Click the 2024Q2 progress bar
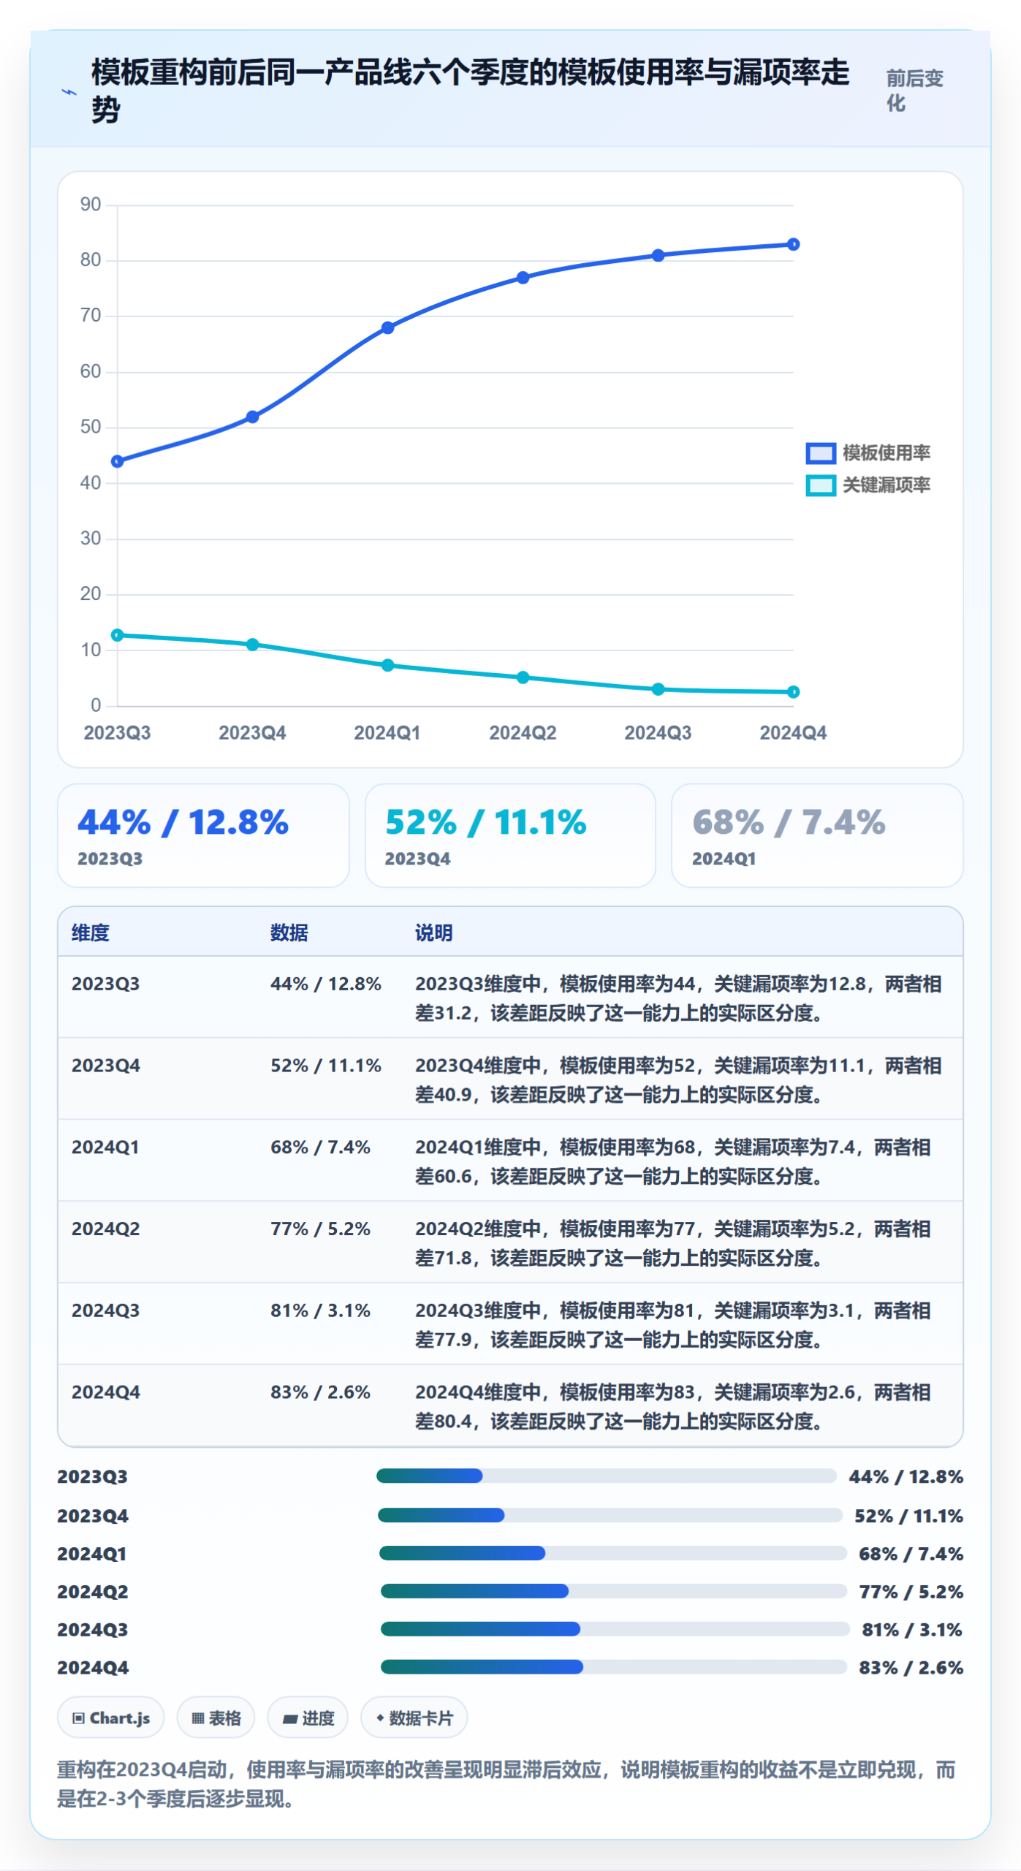 point(614,1591)
